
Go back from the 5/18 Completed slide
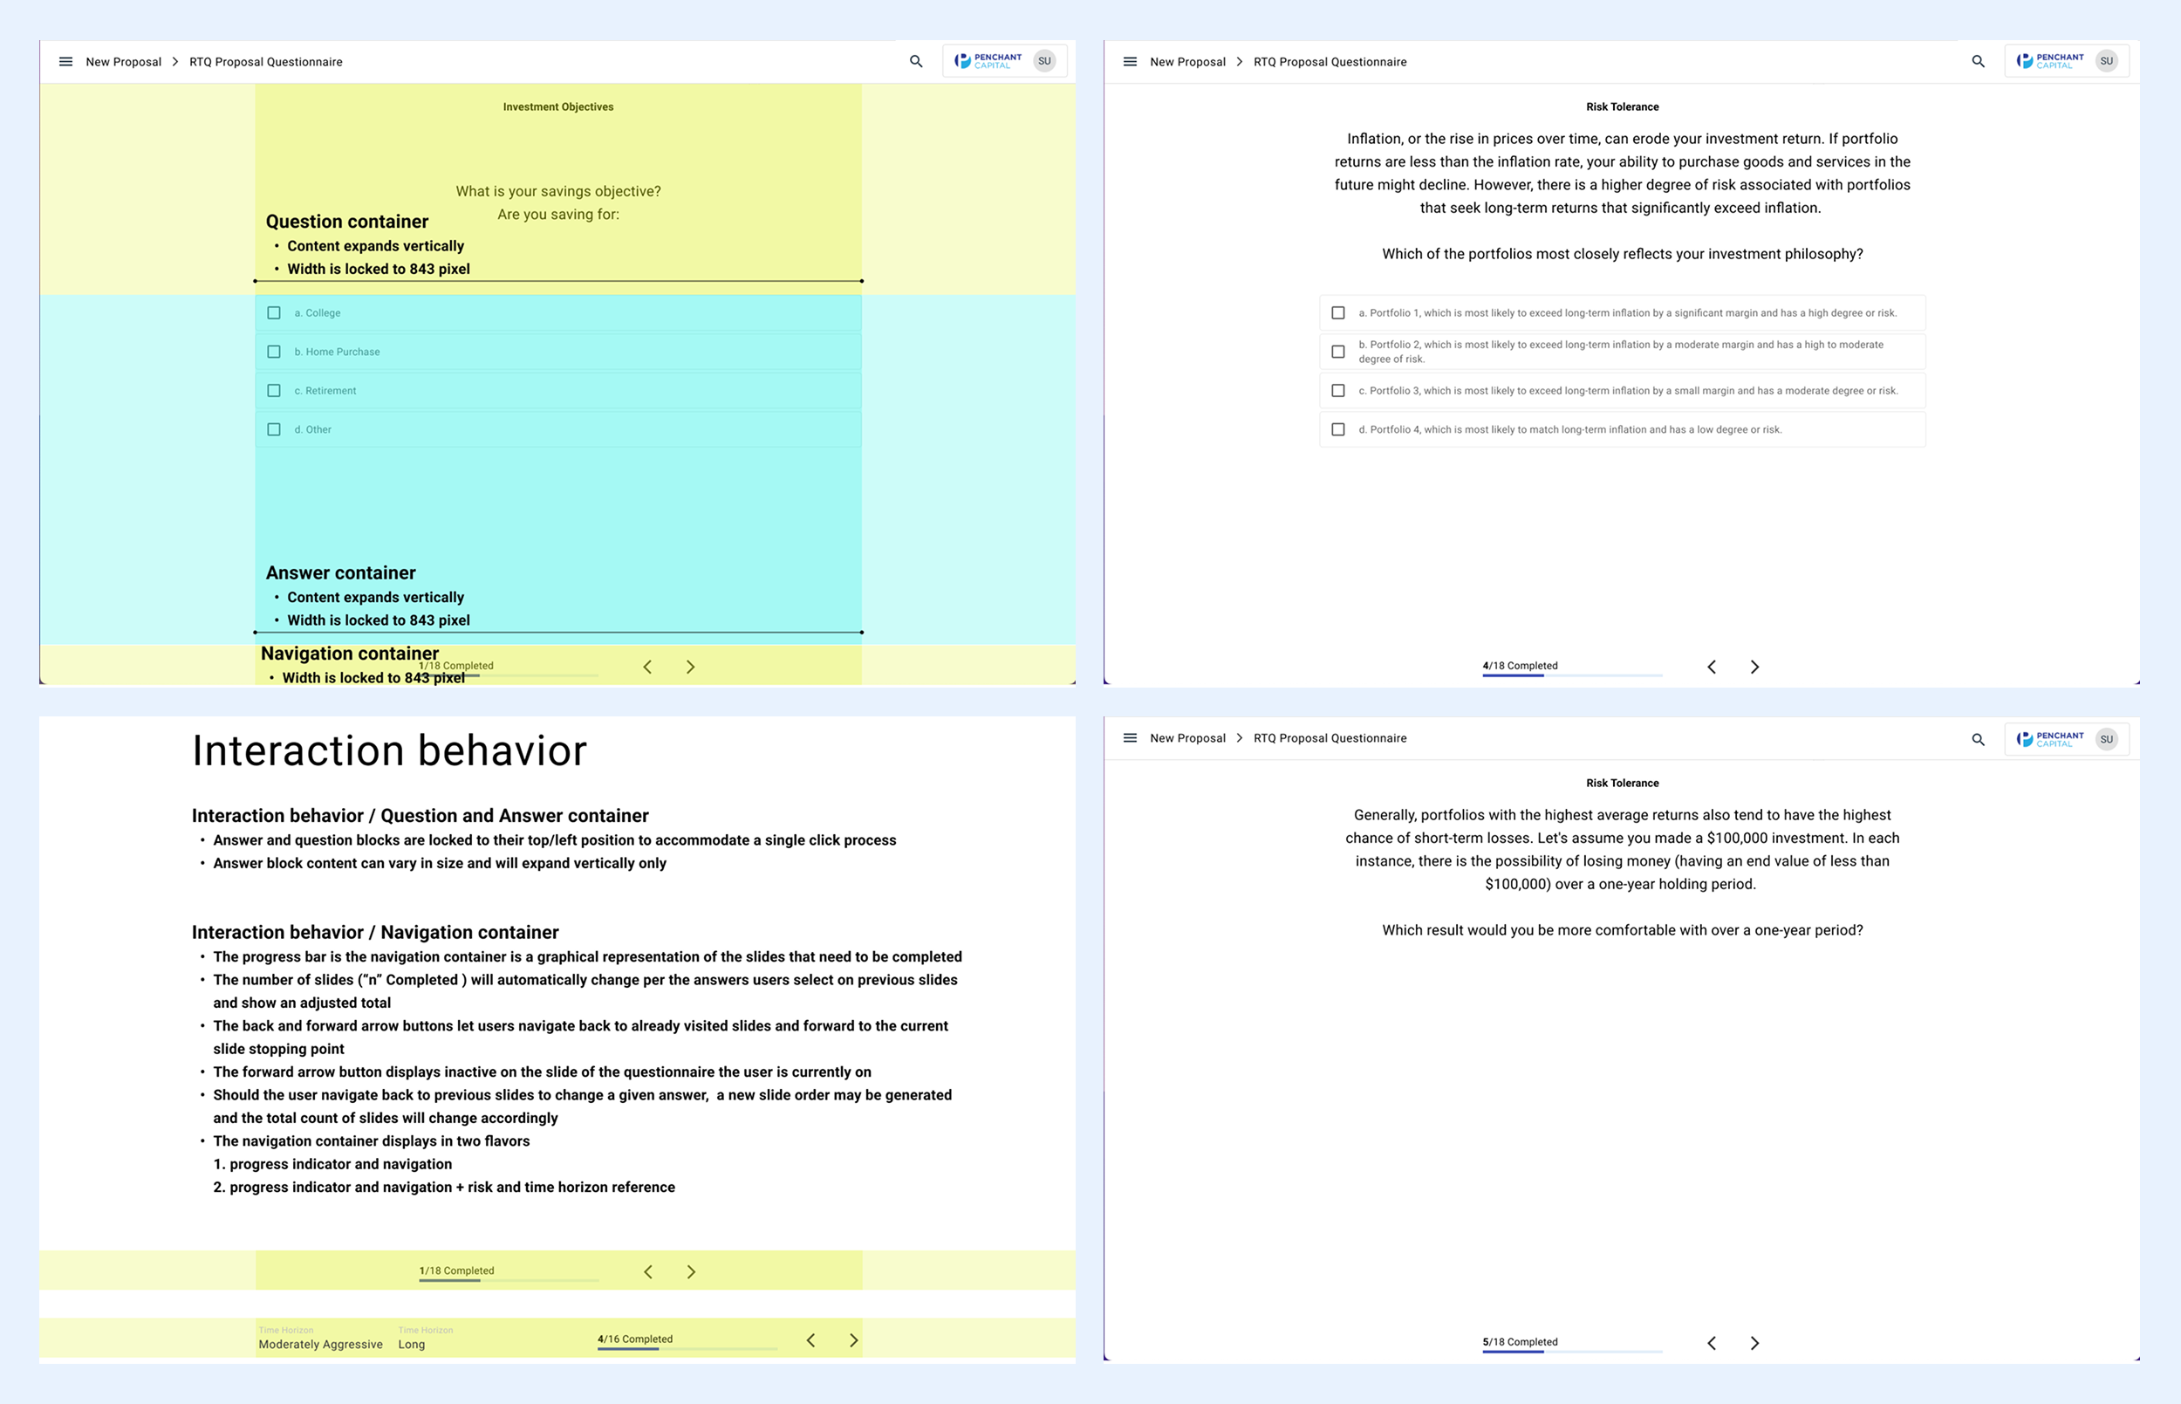point(1712,1344)
